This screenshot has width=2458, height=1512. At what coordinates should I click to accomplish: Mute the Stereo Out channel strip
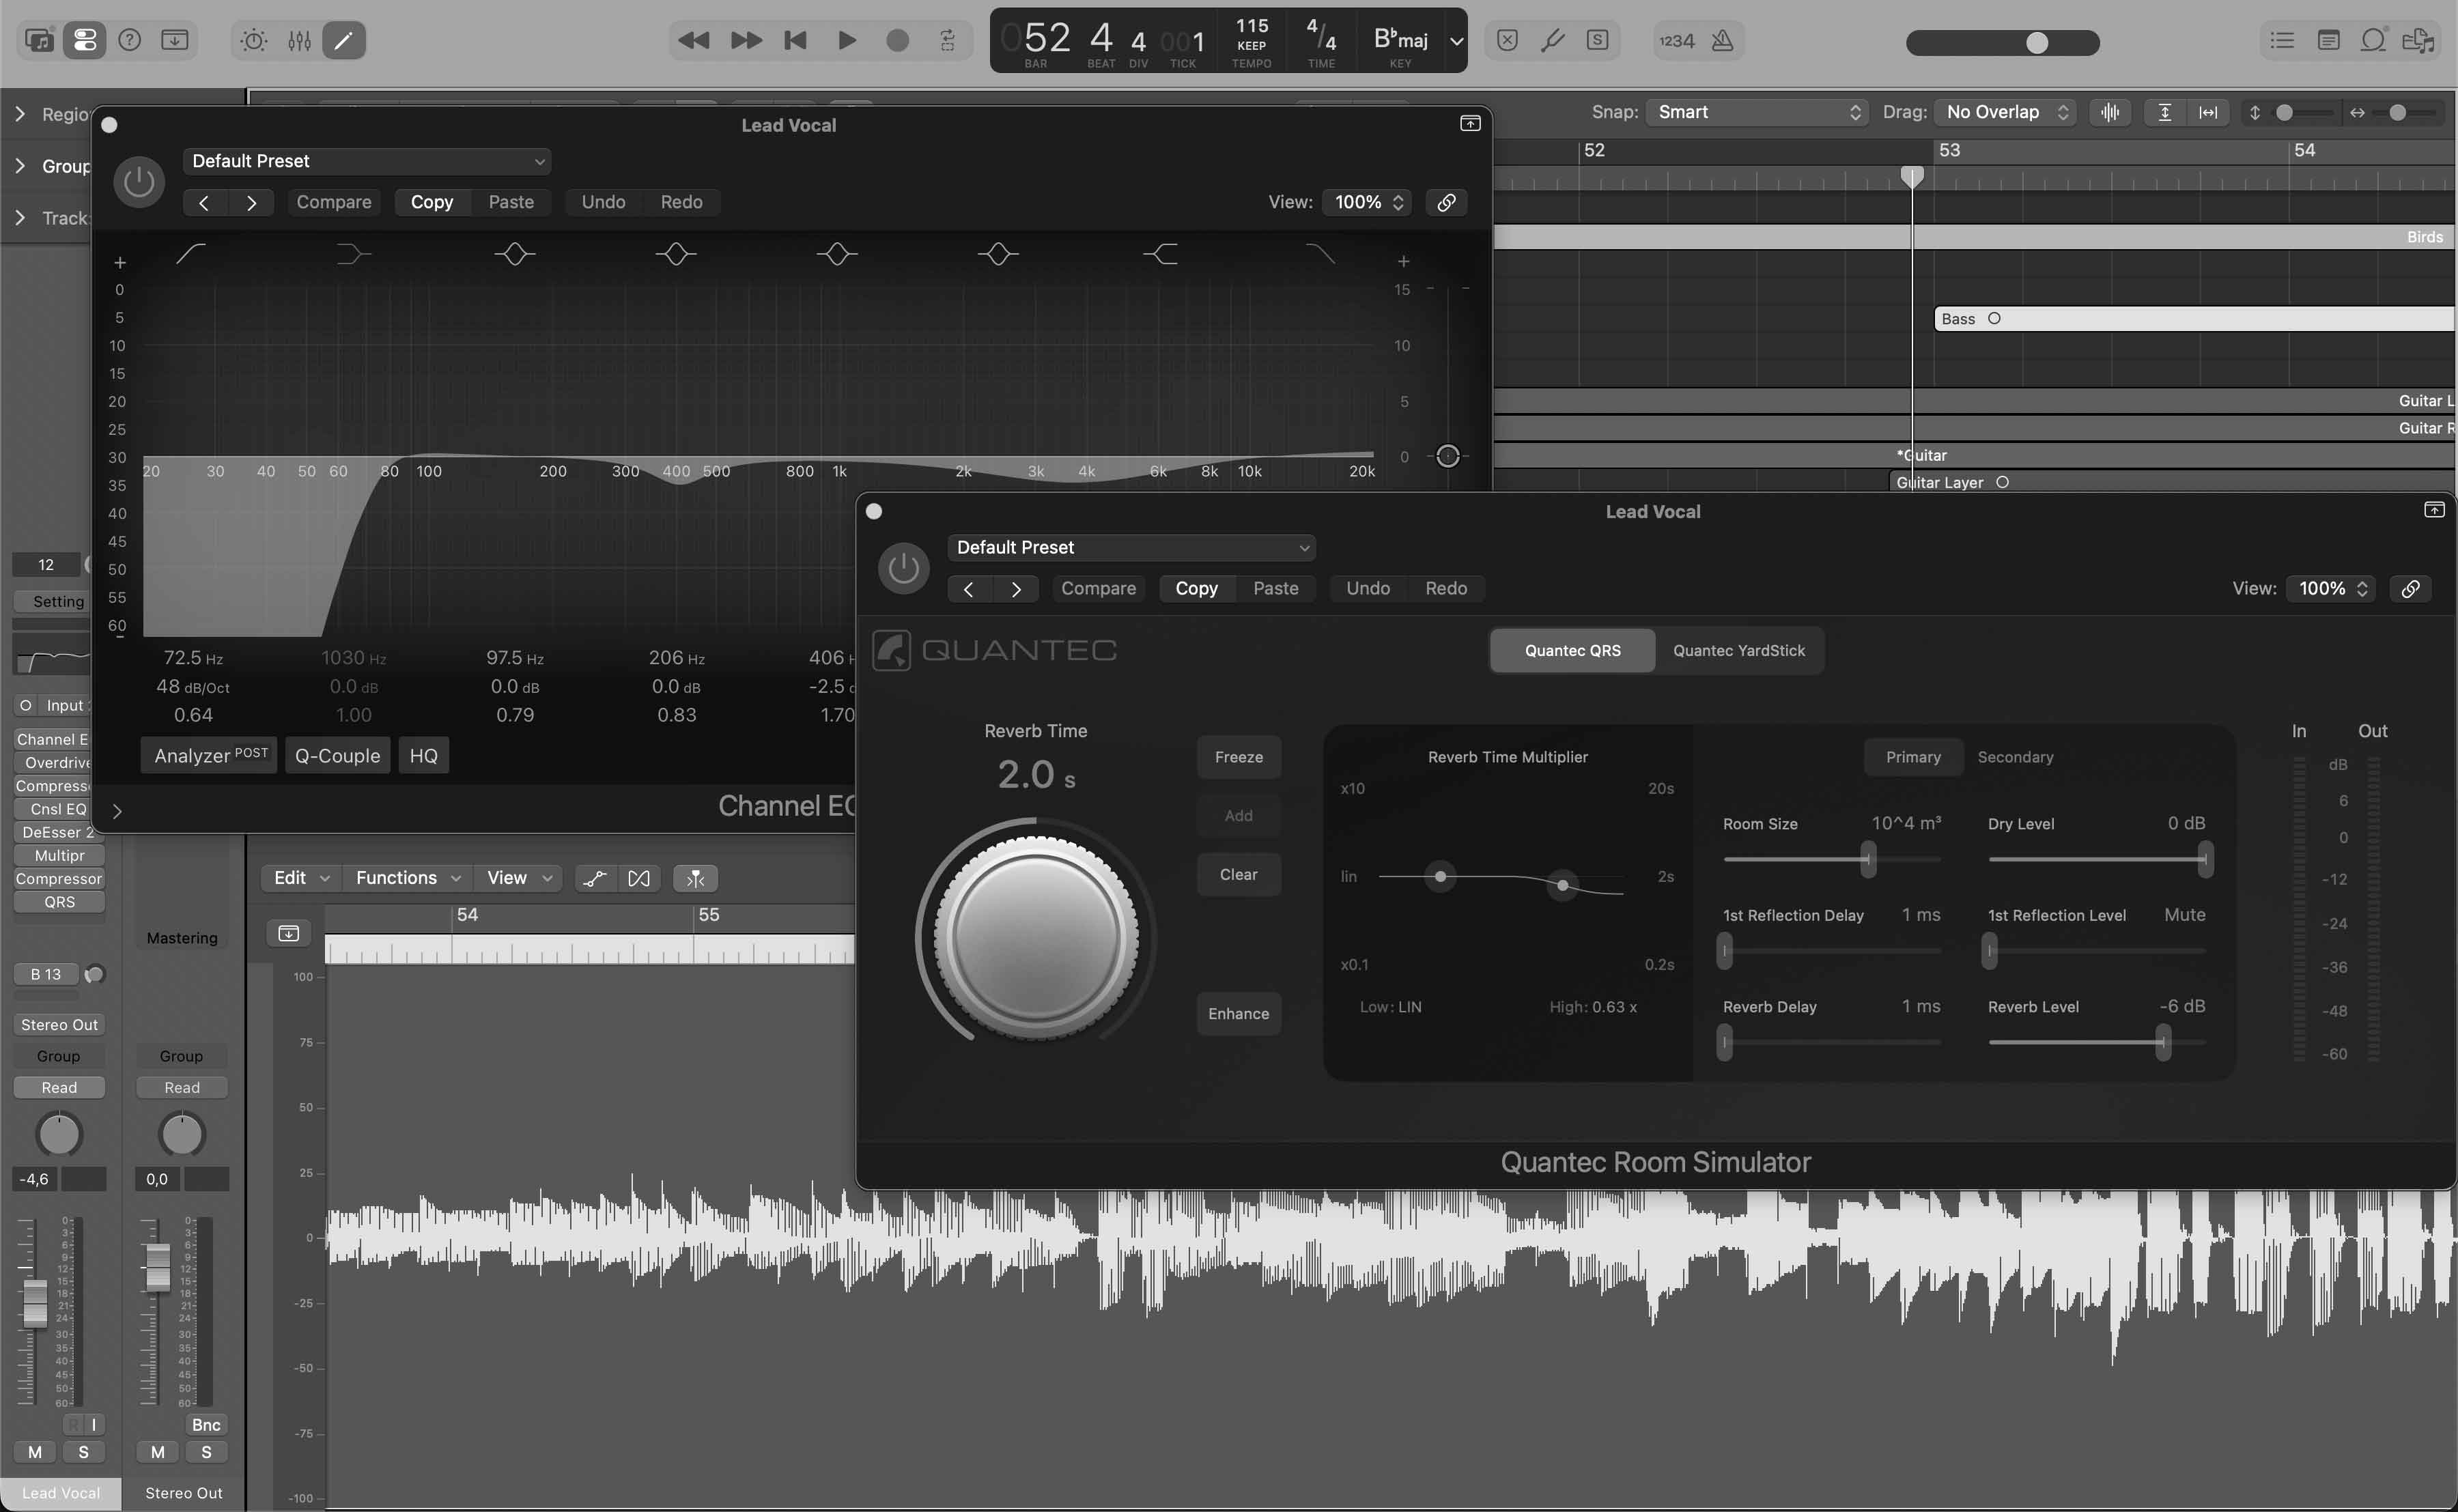coord(158,1452)
